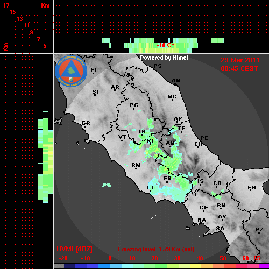Click the 00:45 CEST time stamp
Image resolution: width=269 pixels, height=269 pixels.
click(x=239, y=69)
